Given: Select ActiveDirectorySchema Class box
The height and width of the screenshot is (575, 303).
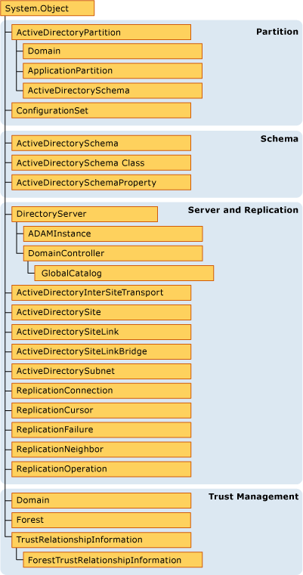Looking at the screenshot, I should coord(101,162).
